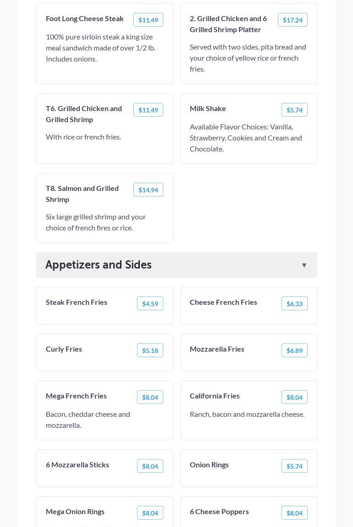Click the $14.94 price button
Screen dimensions: 353x527
(148, 190)
